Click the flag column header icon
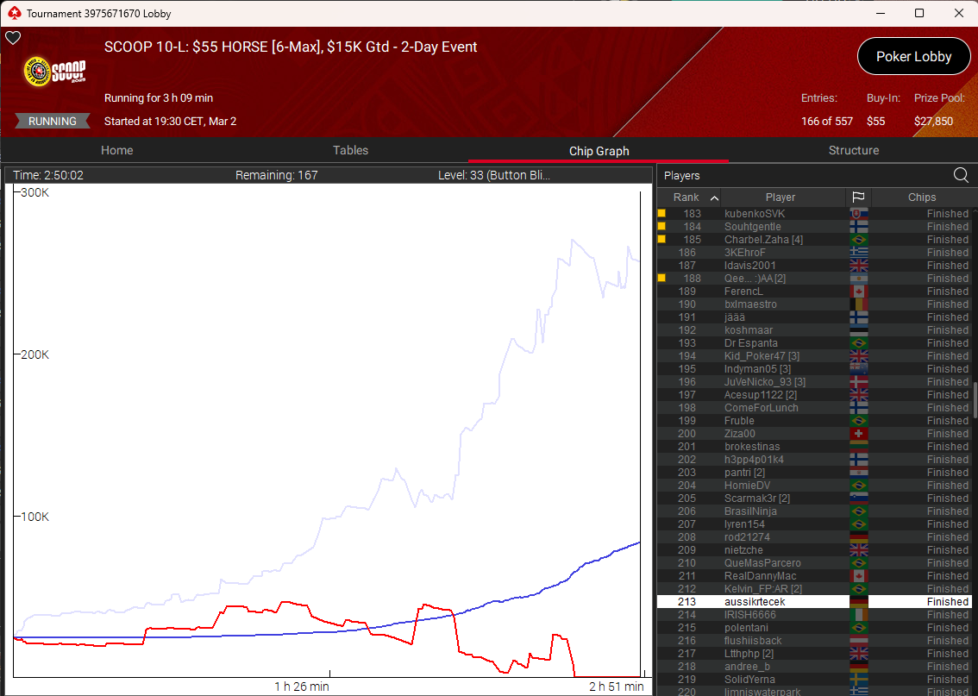 858,197
